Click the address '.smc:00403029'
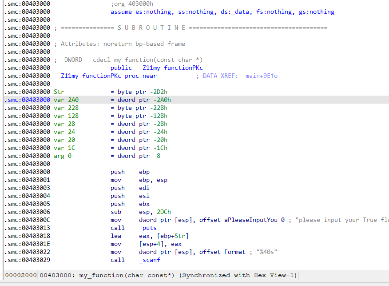The image size is (389, 286). [27, 260]
